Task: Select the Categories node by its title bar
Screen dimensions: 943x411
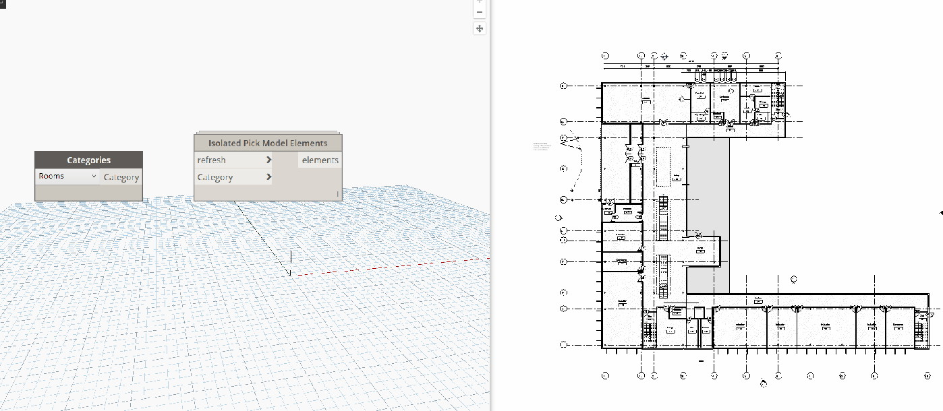Action: click(88, 160)
